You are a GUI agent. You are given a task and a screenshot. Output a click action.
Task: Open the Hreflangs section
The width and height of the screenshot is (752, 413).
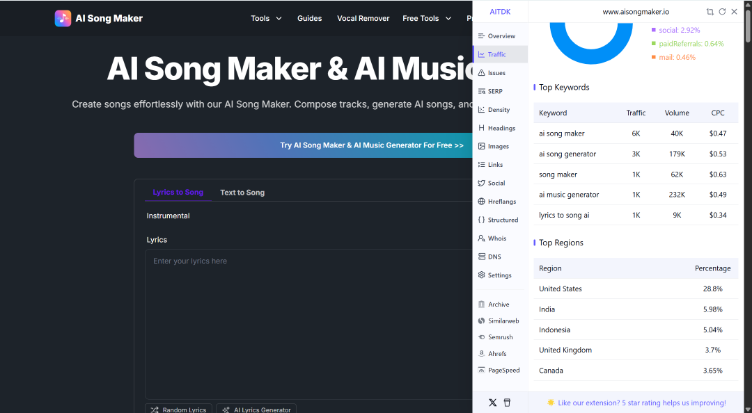[500, 201]
